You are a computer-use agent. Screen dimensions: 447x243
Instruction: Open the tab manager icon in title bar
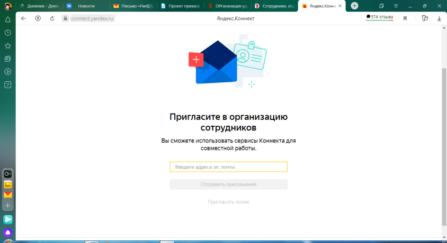(381, 6)
